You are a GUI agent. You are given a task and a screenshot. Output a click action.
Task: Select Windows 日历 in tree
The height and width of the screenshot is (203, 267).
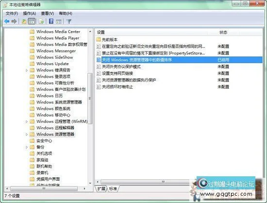coord(50,96)
